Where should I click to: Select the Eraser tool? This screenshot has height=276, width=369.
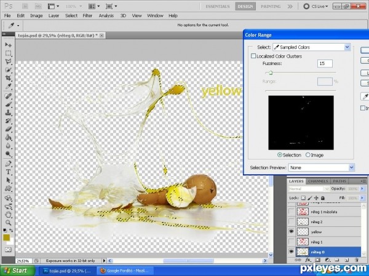pyautogui.click(x=8, y=129)
